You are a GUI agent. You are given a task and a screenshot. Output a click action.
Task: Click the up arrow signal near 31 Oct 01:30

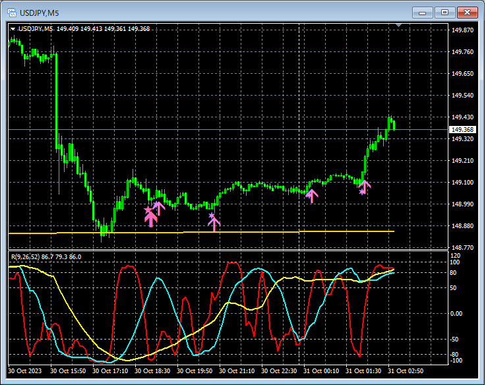[365, 187]
